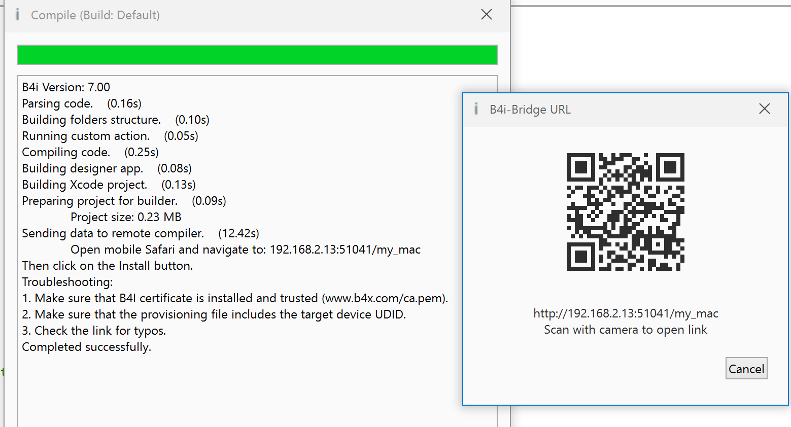Click Cancel in the B4i-Bridge URL dialog
The width and height of the screenshot is (791, 427).
click(x=746, y=369)
